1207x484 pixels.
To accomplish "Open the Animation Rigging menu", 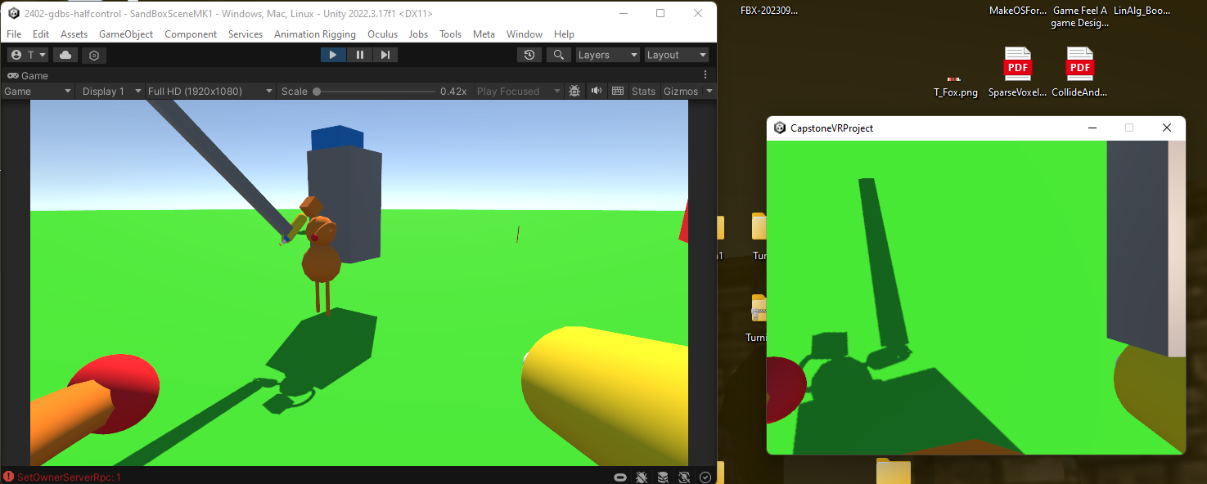I will [x=314, y=34].
